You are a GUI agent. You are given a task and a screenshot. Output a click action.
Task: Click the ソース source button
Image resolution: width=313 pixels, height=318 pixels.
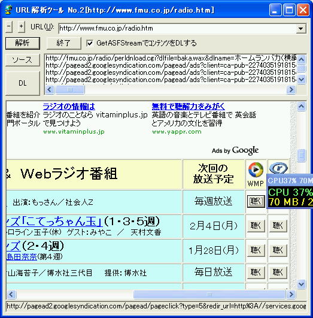click(x=23, y=60)
